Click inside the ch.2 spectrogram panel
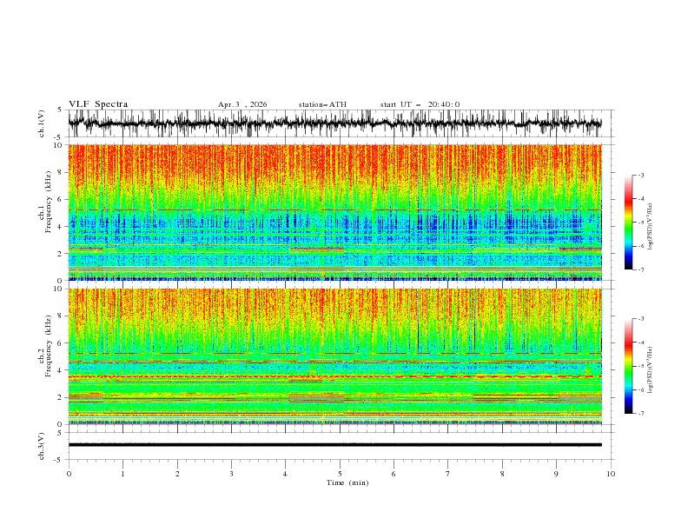Screen dimensions: 688x532 tap(334, 356)
